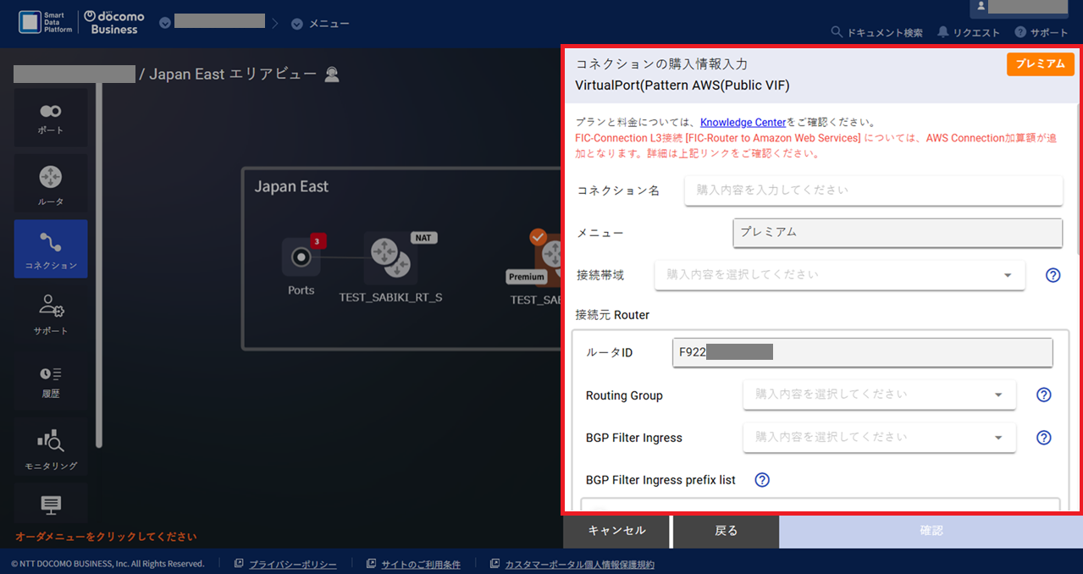The width and height of the screenshot is (1083, 574).
Task: Click the キャンセル button
Action: point(616,531)
